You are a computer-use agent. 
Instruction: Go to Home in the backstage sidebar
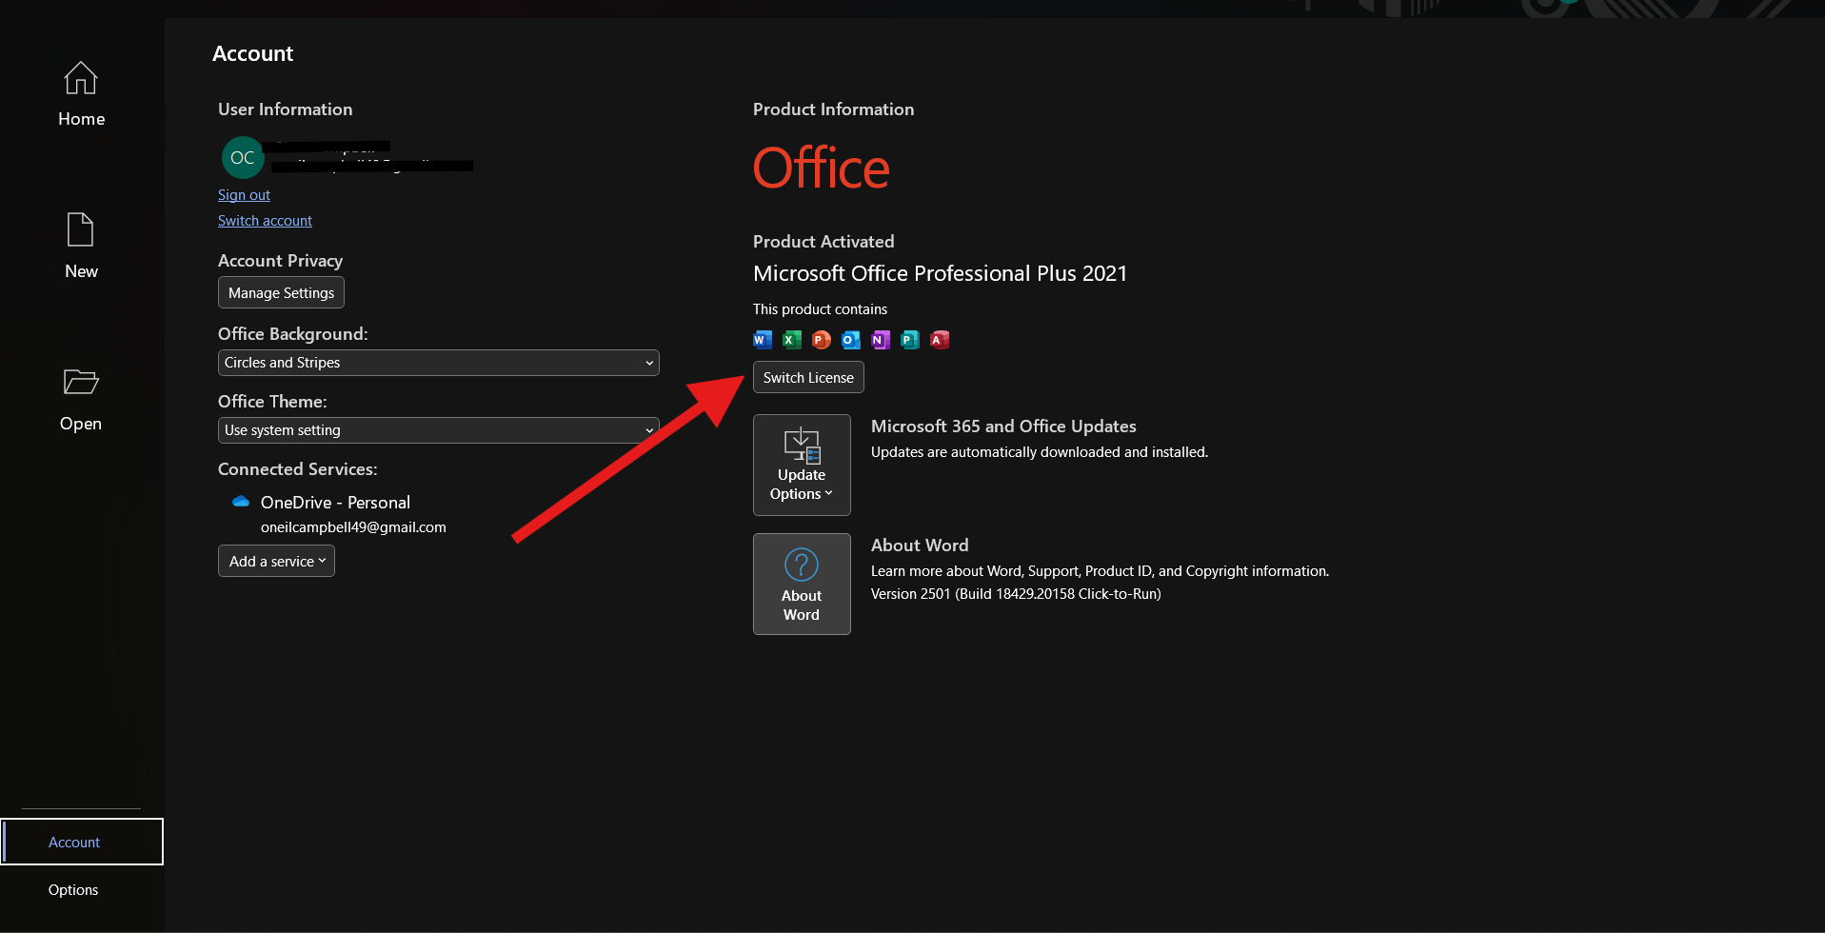81,94
